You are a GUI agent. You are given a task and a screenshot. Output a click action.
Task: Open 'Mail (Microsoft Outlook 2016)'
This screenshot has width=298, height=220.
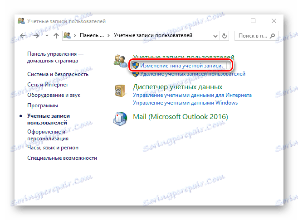pos(181,117)
